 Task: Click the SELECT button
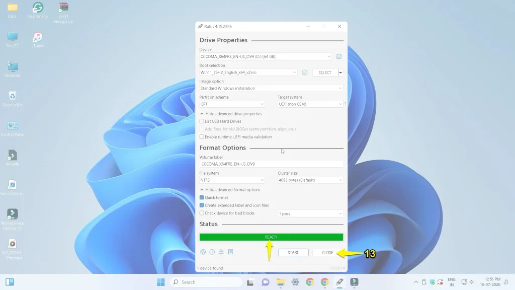tap(325, 72)
